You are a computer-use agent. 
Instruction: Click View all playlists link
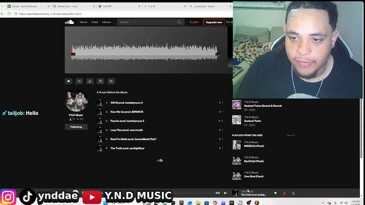(290, 135)
